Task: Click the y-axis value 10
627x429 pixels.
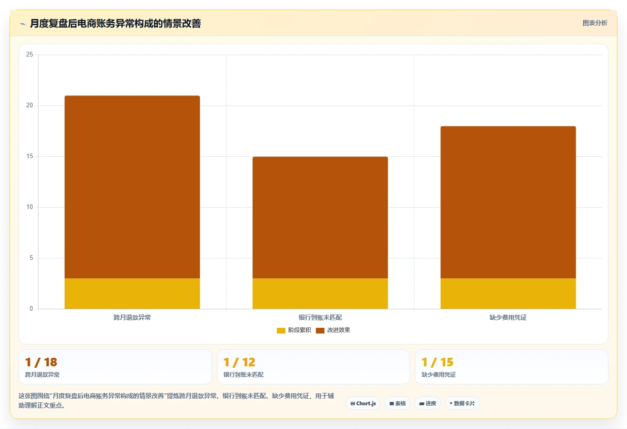Action: tap(29, 207)
